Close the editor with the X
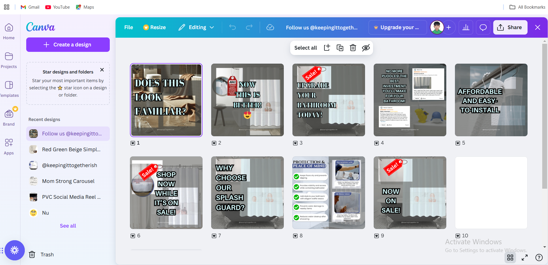 click(x=538, y=27)
